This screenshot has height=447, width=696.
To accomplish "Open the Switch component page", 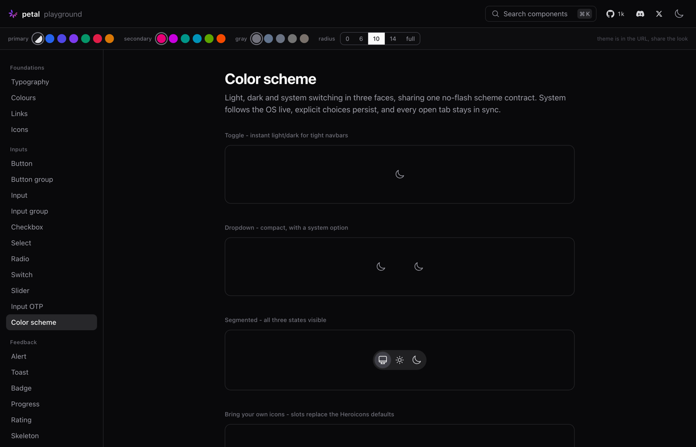I will [52, 275].
